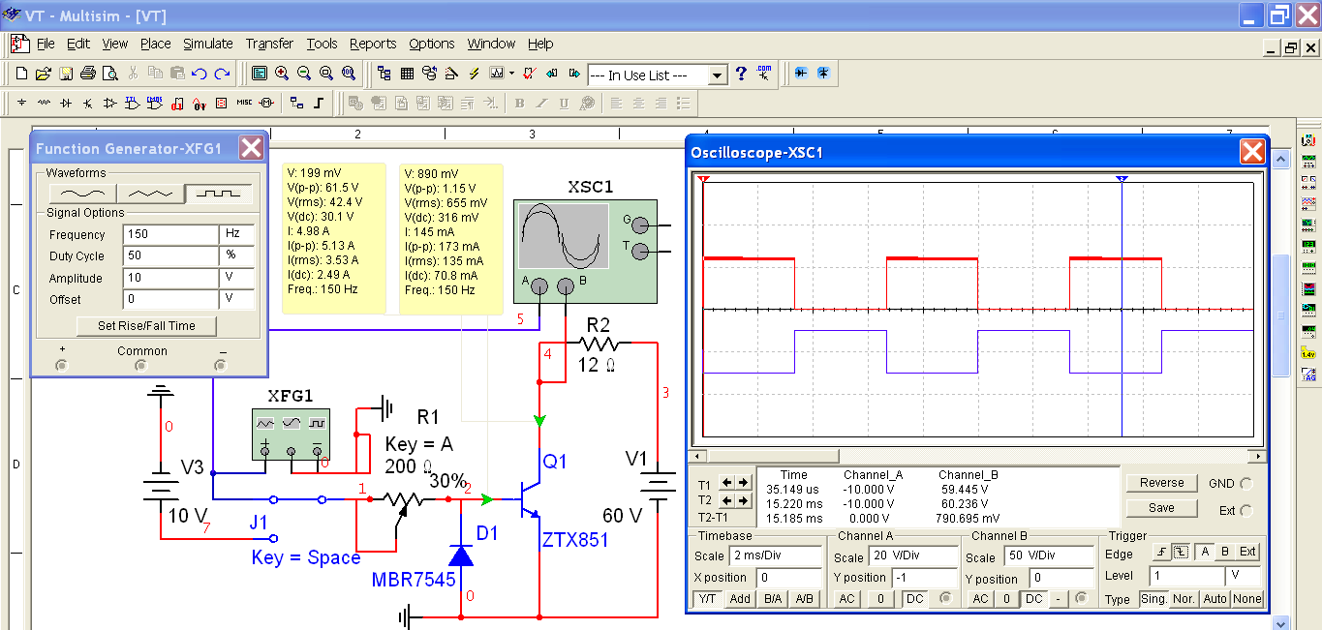Select the triangle waveform button

coord(149,194)
